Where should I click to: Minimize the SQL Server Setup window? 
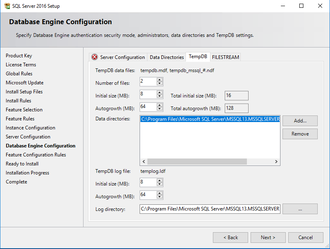(x=283, y=6)
